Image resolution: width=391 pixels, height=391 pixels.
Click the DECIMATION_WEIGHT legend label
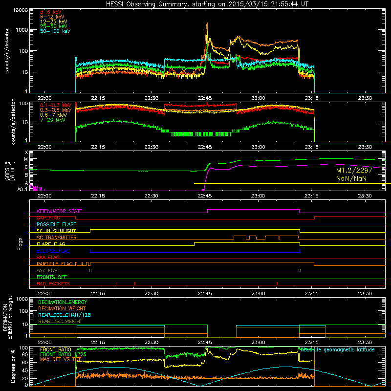tap(62, 308)
